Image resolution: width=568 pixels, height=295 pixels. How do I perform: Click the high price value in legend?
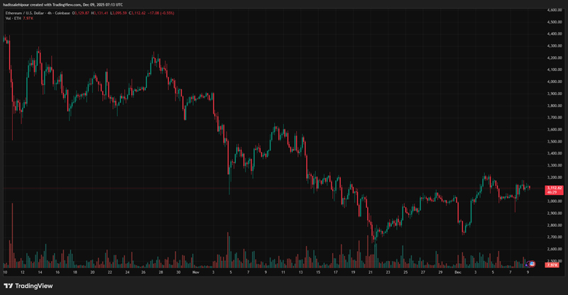tap(103, 13)
